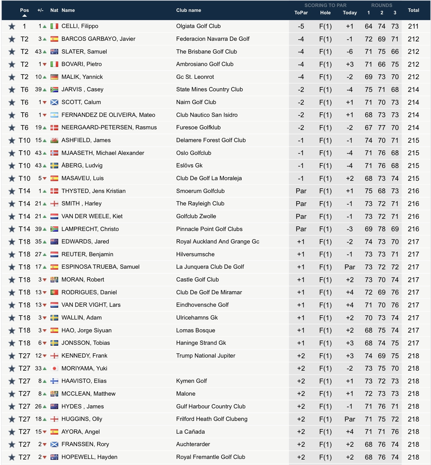The width and height of the screenshot is (431, 465).
Task: Sort by Club name header
Action: pyautogui.click(x=189, y=10)
